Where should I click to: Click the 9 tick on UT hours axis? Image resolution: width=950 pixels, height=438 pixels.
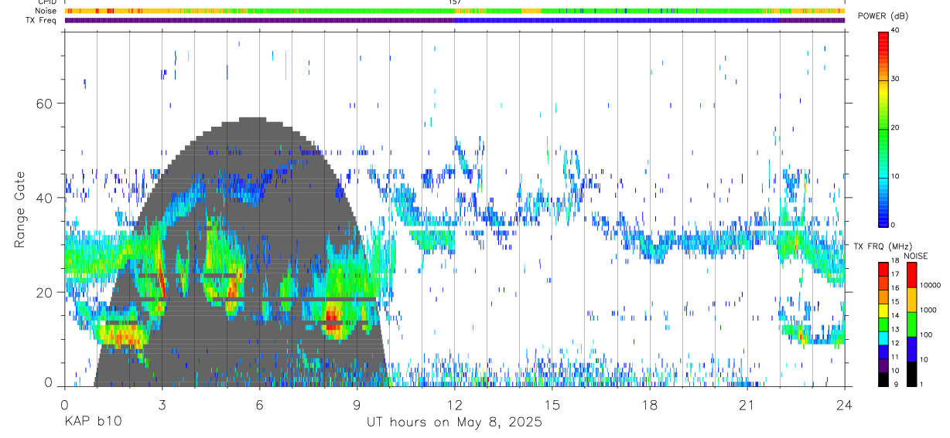pos(357,404)
